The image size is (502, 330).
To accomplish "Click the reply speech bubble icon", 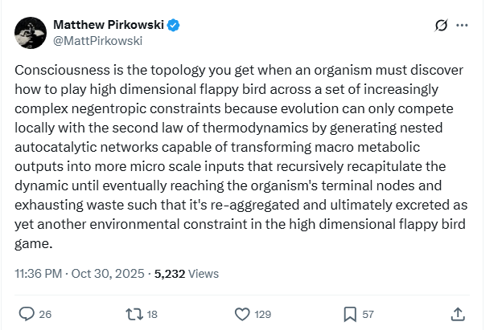I will coord(27,313).
